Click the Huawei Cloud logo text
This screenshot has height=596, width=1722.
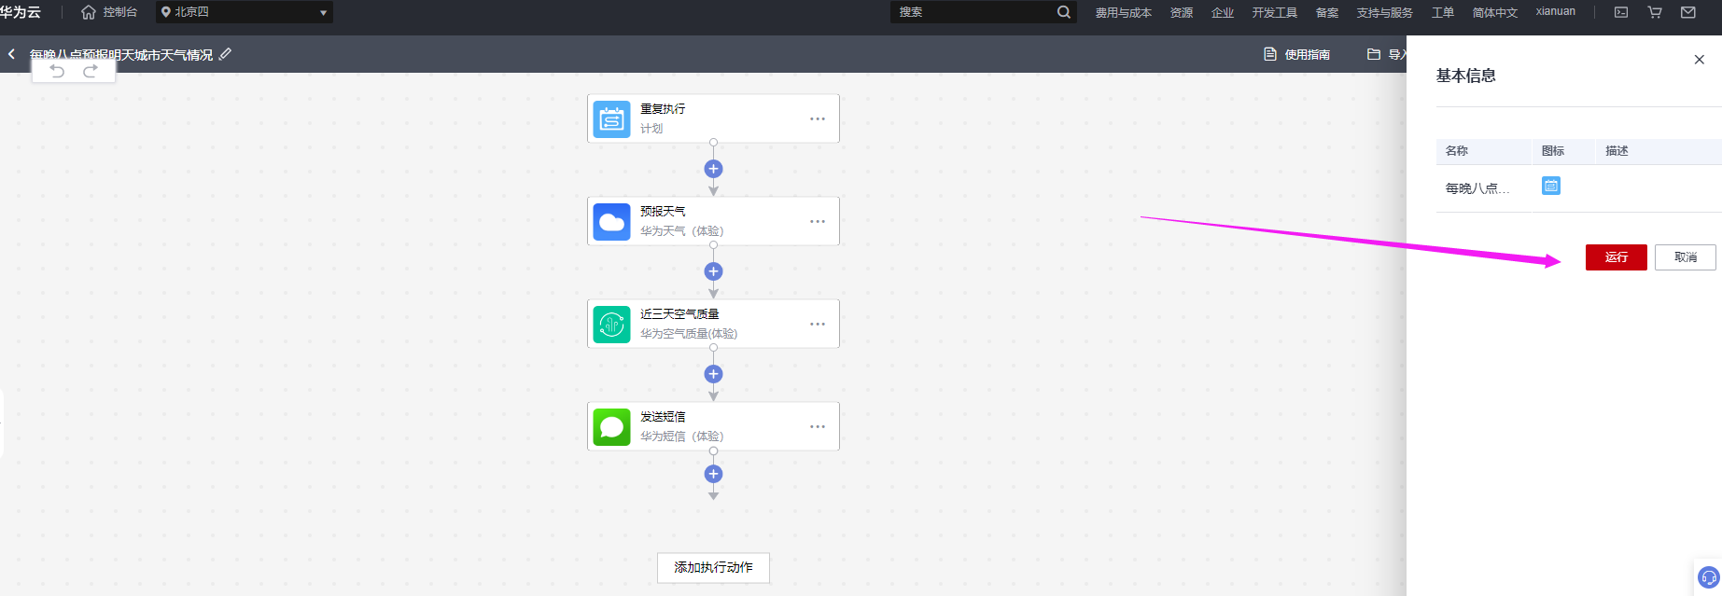pos(21,12)
